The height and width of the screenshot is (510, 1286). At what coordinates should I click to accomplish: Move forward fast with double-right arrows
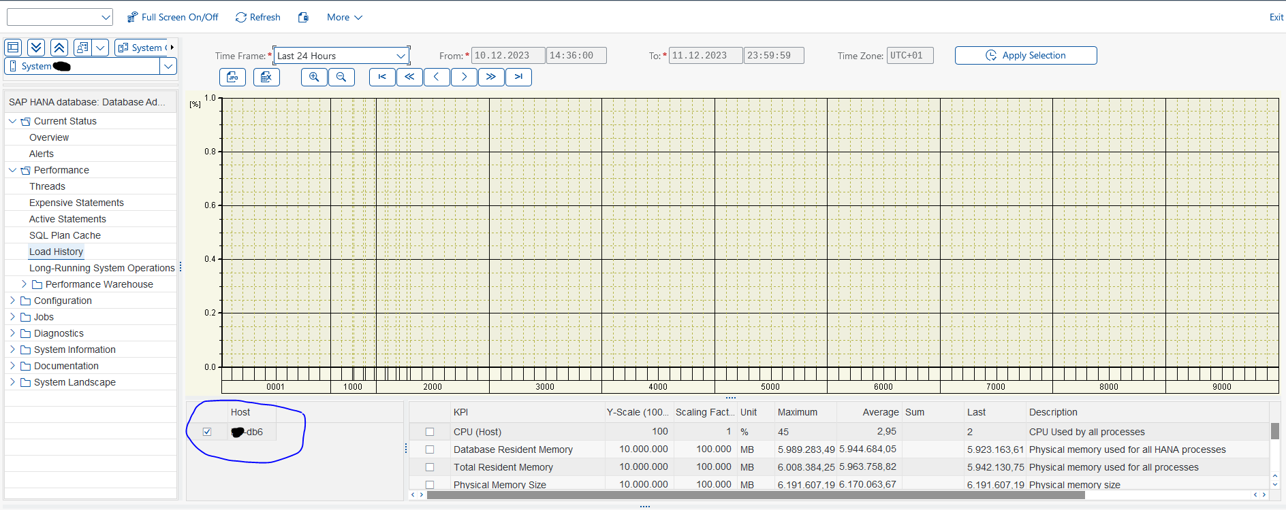click(x=491, y=77)
